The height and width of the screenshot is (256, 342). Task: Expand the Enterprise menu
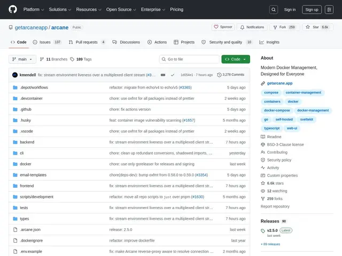click(153, 10)
